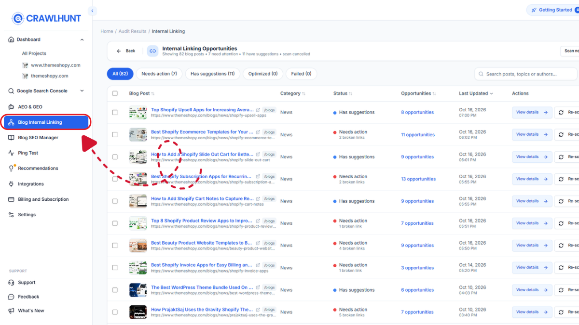Image resolution: width=579 pixels, height=325 pixels.
Task: Select the Optimized (0) filter tab
Action: (263, 74)
